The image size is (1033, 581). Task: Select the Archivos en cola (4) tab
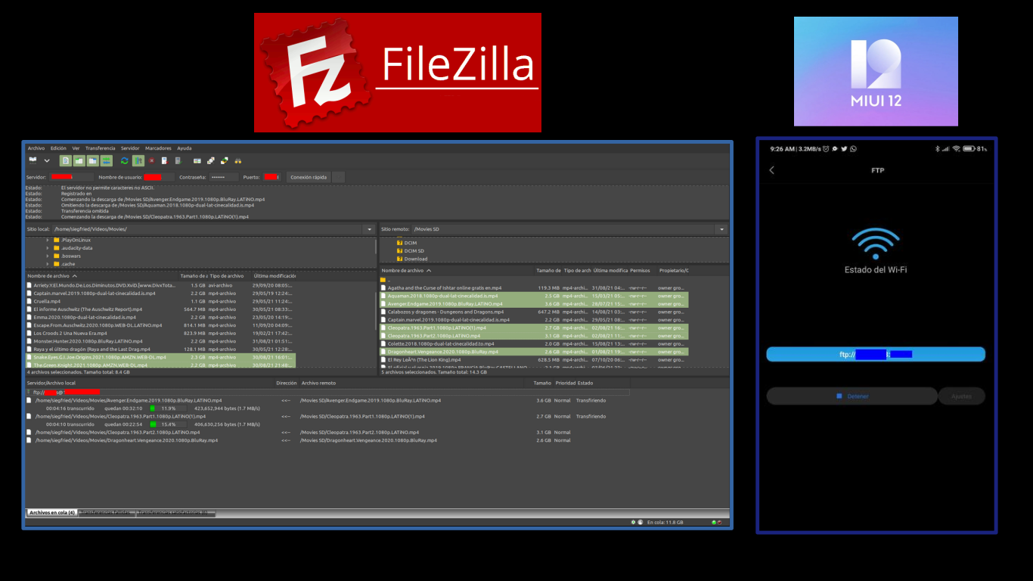click(52, 513)
